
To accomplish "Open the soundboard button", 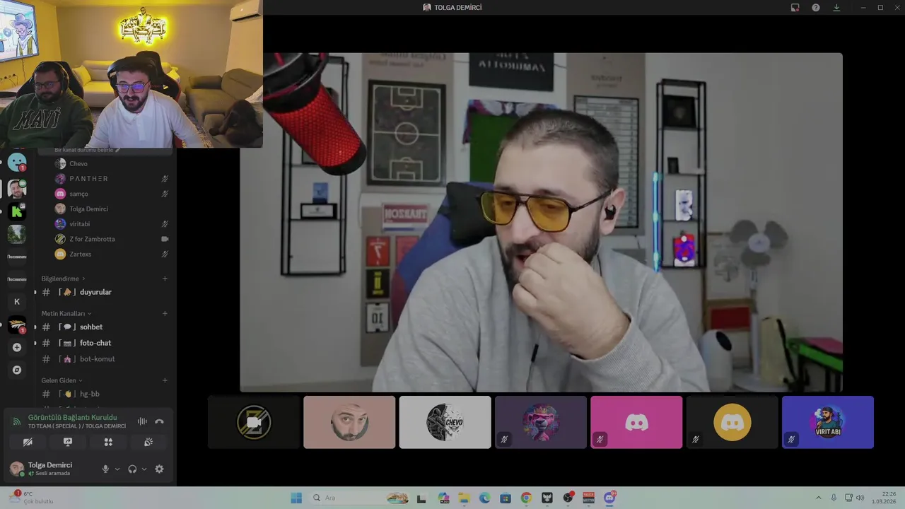I will tap(148, 442).
